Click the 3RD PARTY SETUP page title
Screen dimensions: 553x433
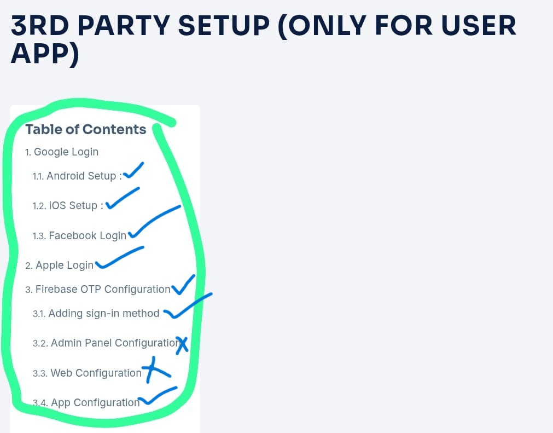(264, 39)
